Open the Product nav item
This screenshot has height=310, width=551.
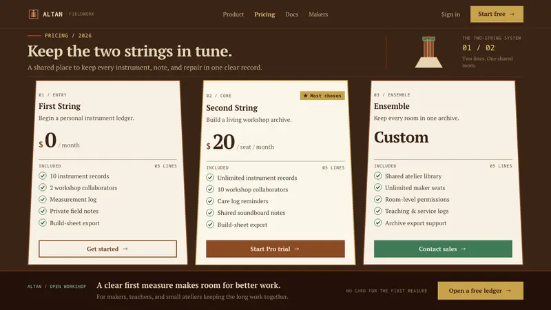click(233, 14)
